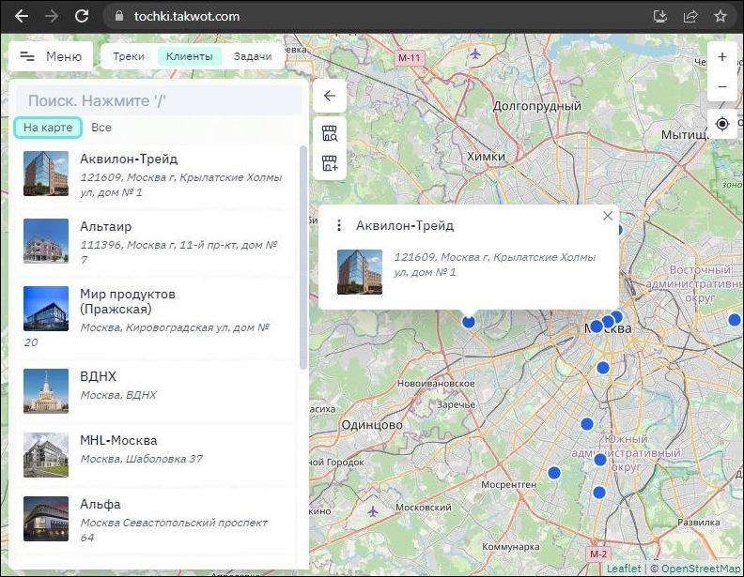The width and height of the screenshot is (744, 577).
Task: Toggle the На карте filter
Action: pos(47,128)
